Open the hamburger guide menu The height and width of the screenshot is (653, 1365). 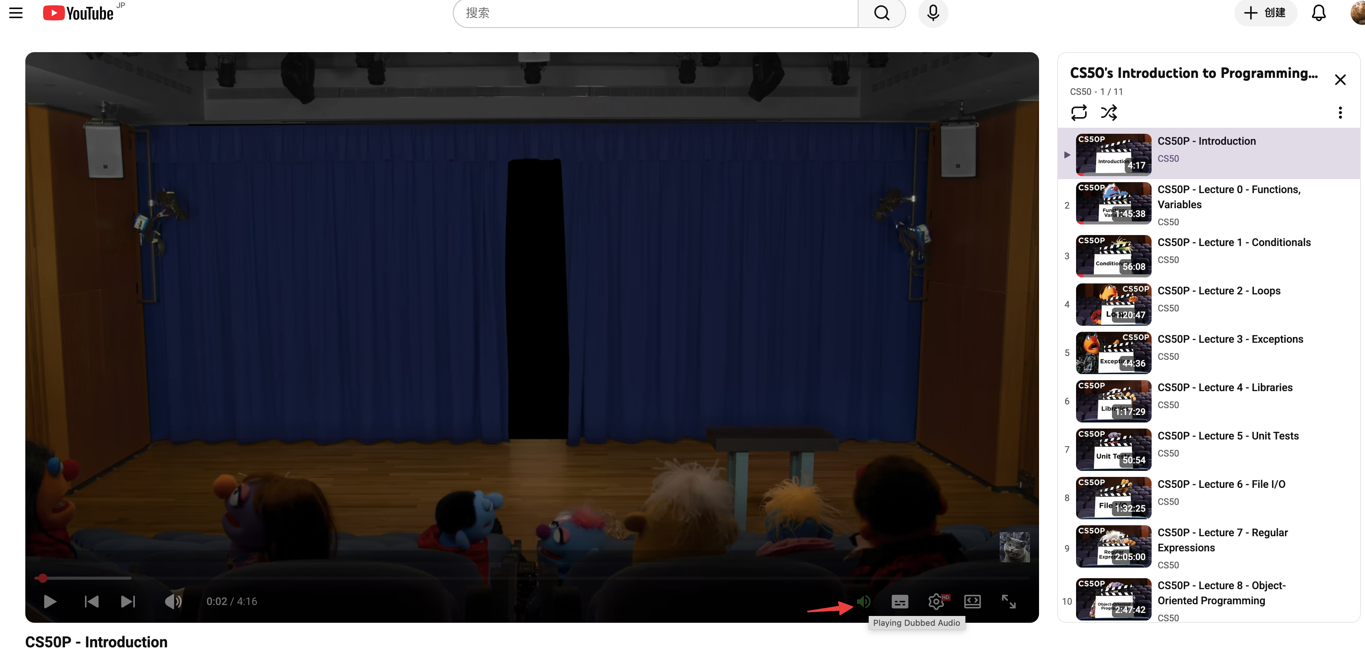click(x=16, y=13)
